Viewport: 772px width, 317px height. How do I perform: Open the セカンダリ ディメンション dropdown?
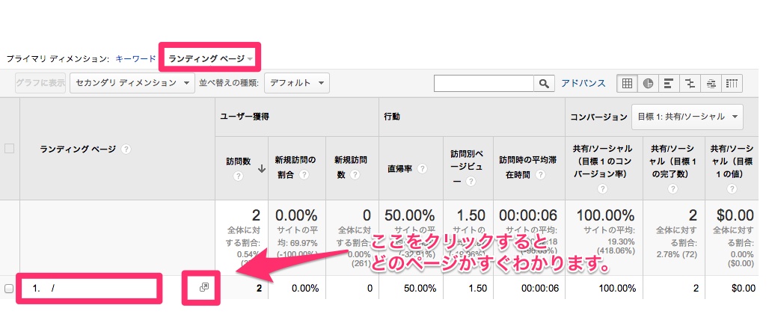132,83
